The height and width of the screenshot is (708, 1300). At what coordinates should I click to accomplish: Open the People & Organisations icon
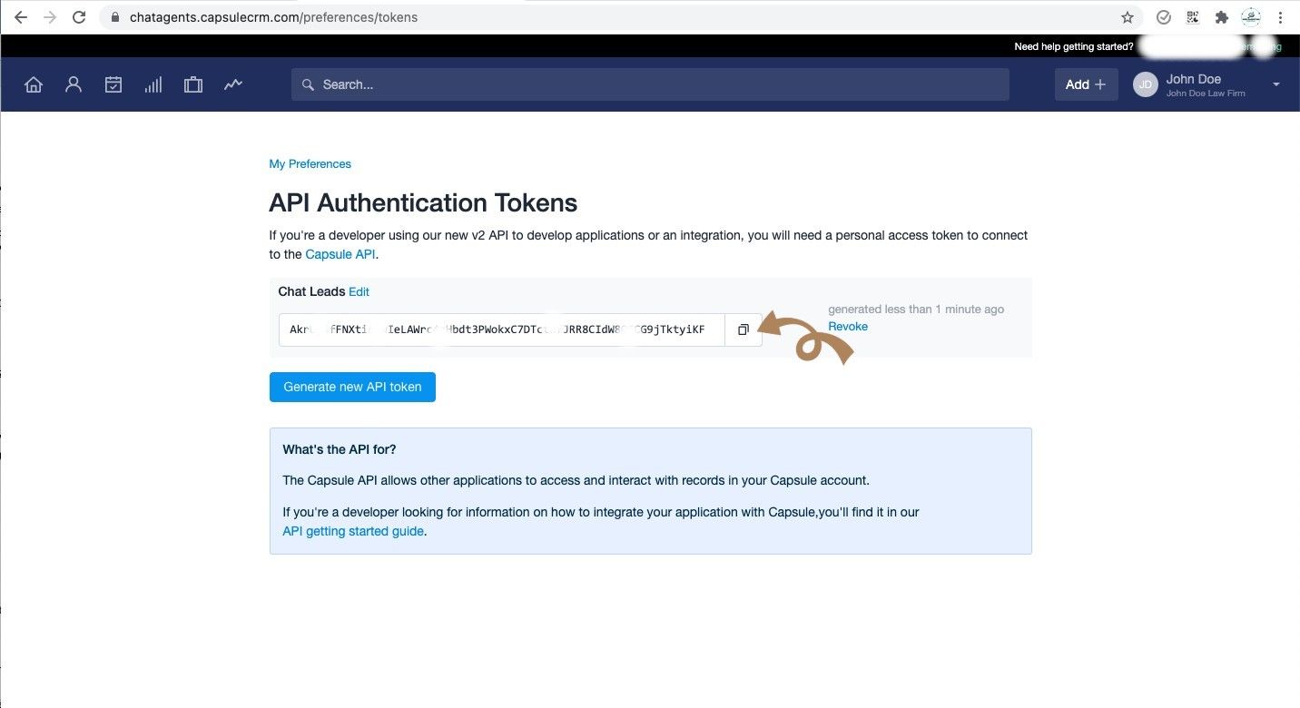[74, 84]
